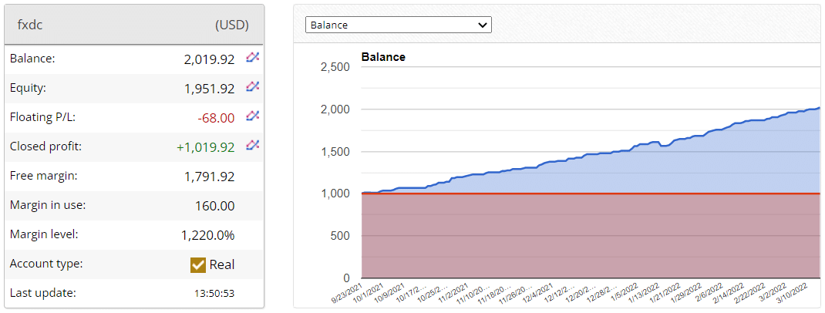The width and height of the screenshot is (825, 313).
Task: Click the fxdc account name header
Action: pos(30,25)
